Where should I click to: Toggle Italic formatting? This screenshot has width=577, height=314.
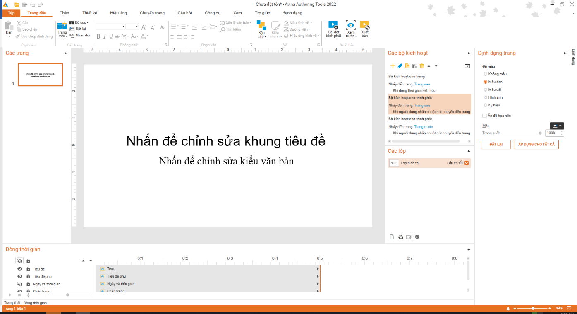(105, 36)
